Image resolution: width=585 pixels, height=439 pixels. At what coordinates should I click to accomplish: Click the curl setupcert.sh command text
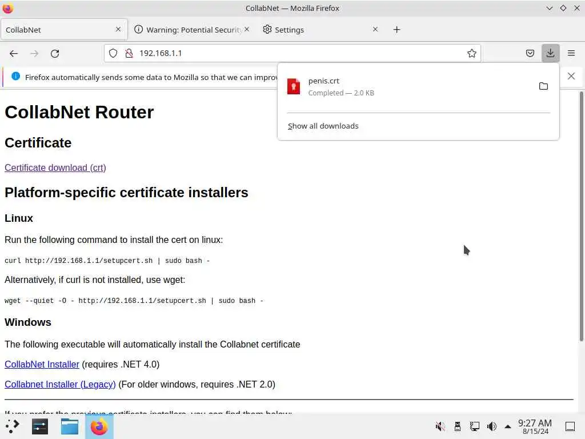tap(107, 261)
